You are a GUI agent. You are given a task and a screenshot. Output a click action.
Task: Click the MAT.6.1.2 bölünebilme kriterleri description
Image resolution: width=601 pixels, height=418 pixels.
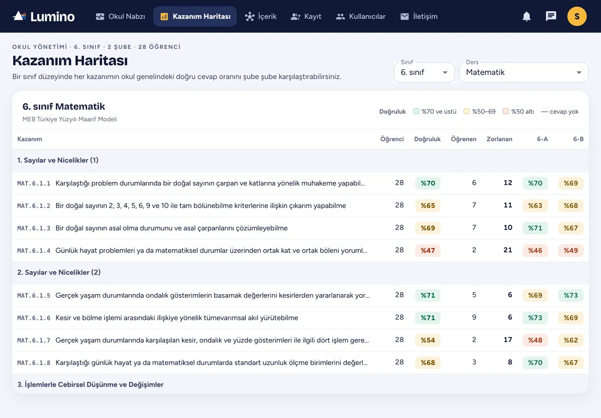coord(201,205)
